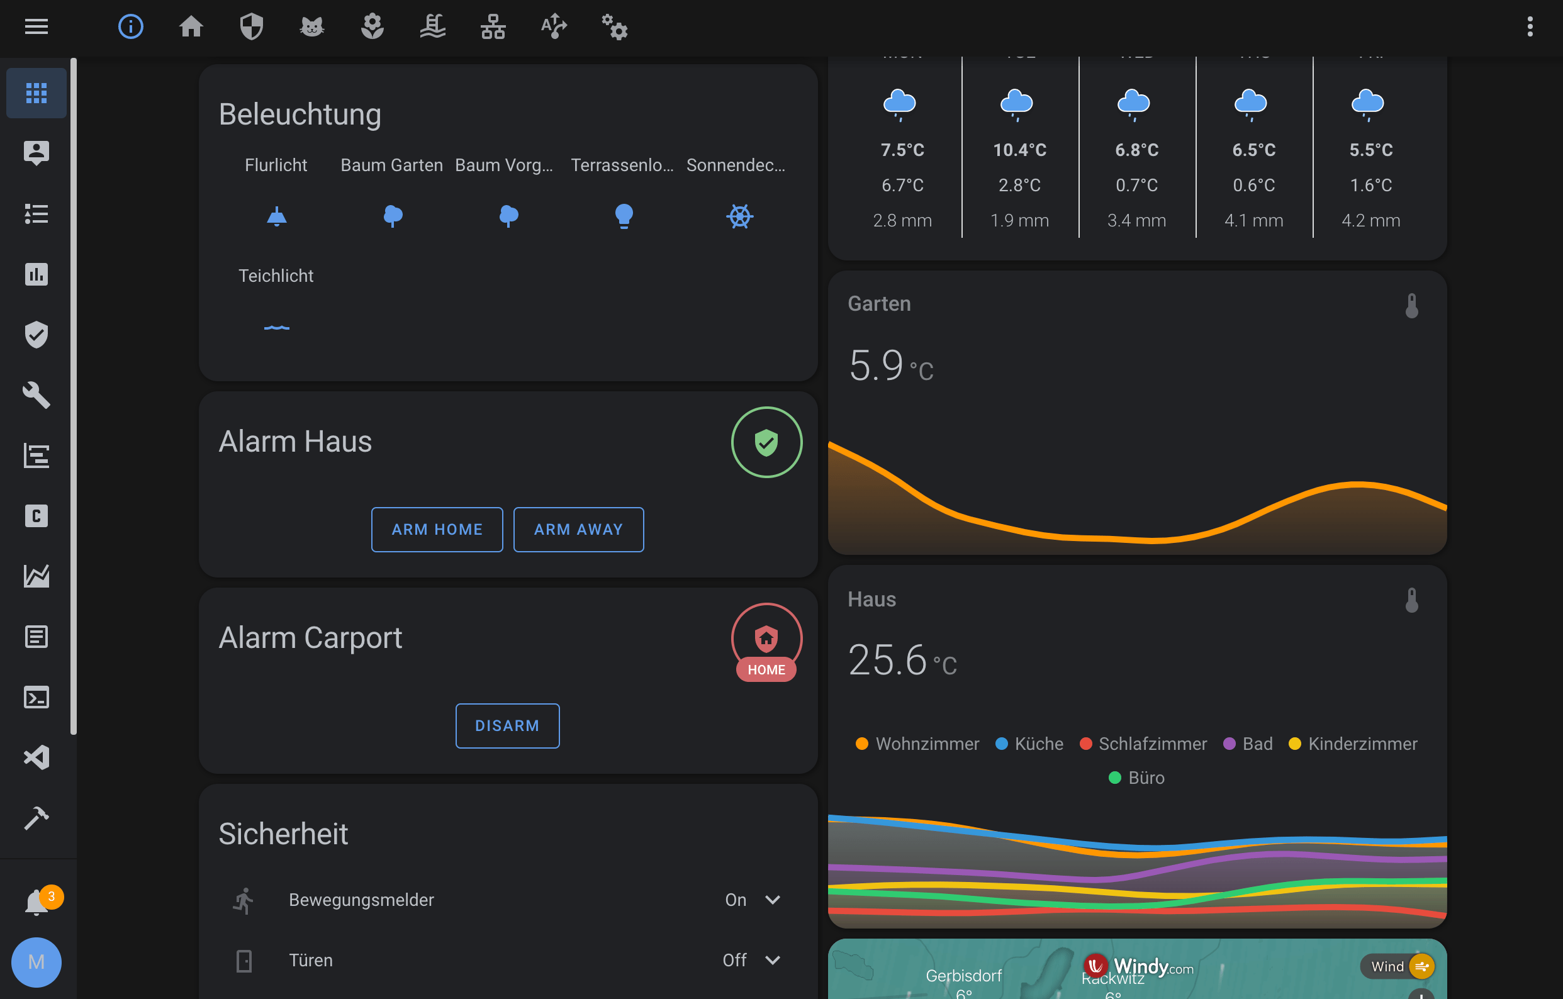This screenshot has height=999, width=1563.
Task: Open the notifications bell in sidebar
Action: pyautogui.click(x=36, y=901)
